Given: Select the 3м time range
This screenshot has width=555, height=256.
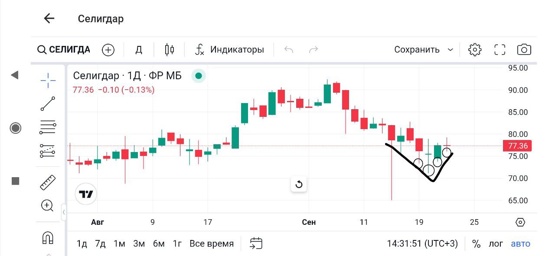Looking at the screenshot, I should (x=139, y=244).
